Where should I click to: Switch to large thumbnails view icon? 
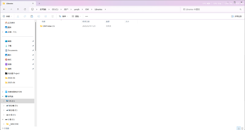click(243, 128)
